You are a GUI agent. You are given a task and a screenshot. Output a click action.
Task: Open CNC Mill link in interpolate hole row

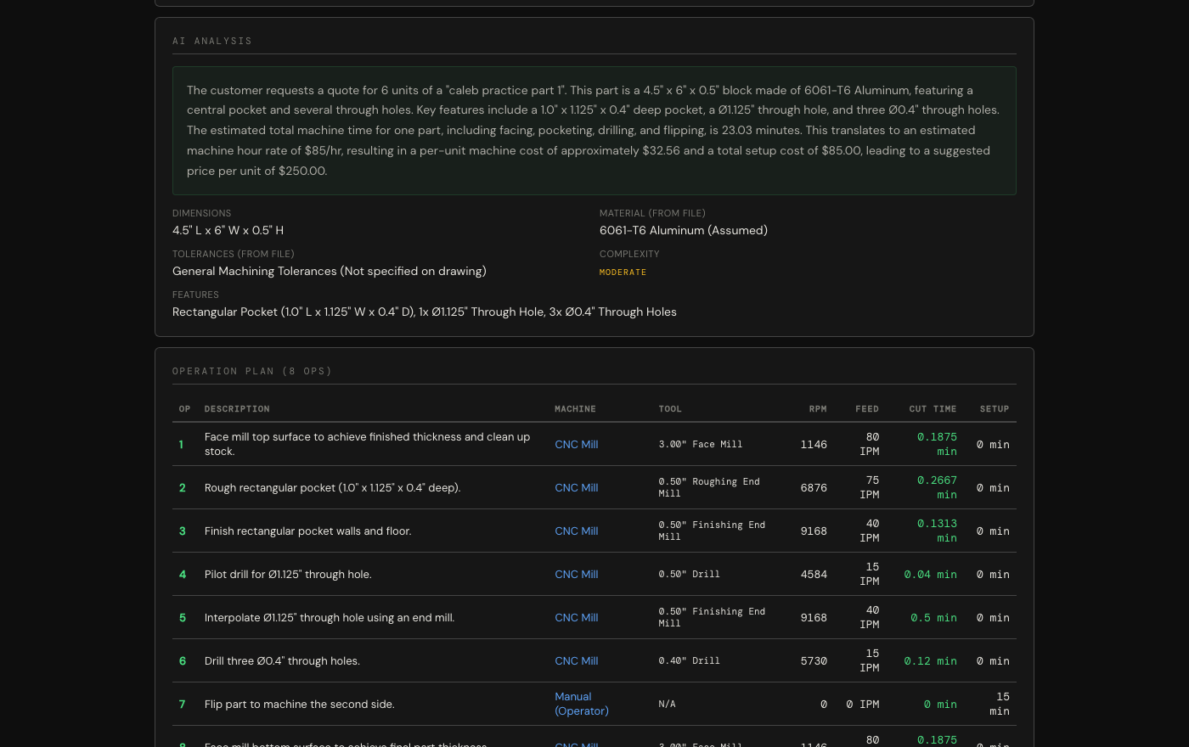(x=576, y=617)
